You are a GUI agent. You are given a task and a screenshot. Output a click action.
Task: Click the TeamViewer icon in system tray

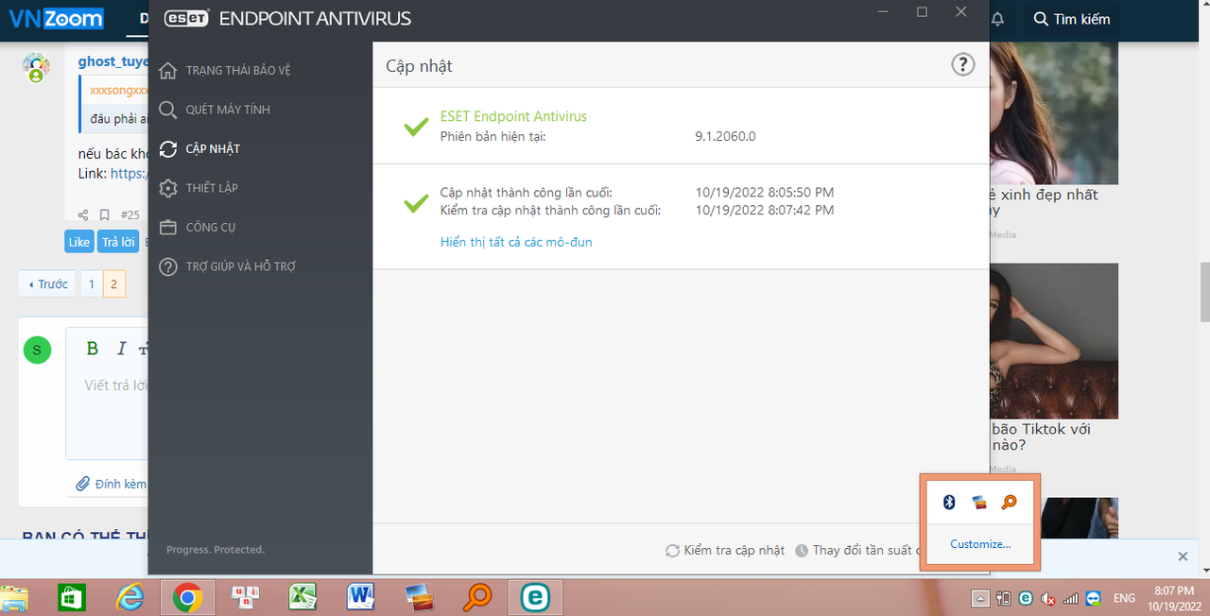(1094, 598)
